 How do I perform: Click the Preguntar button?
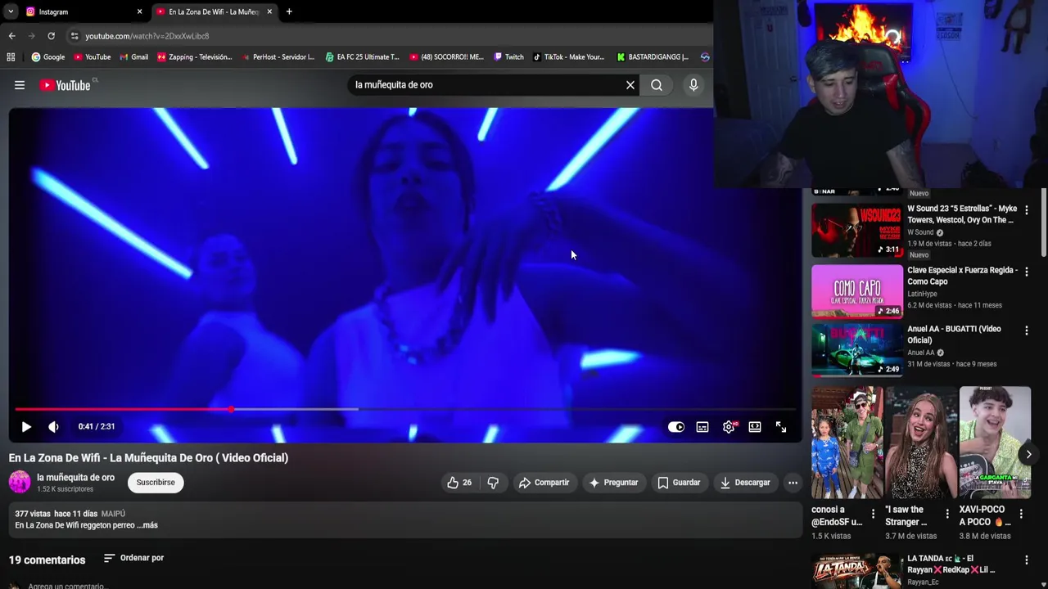click(x=613, y=483)
